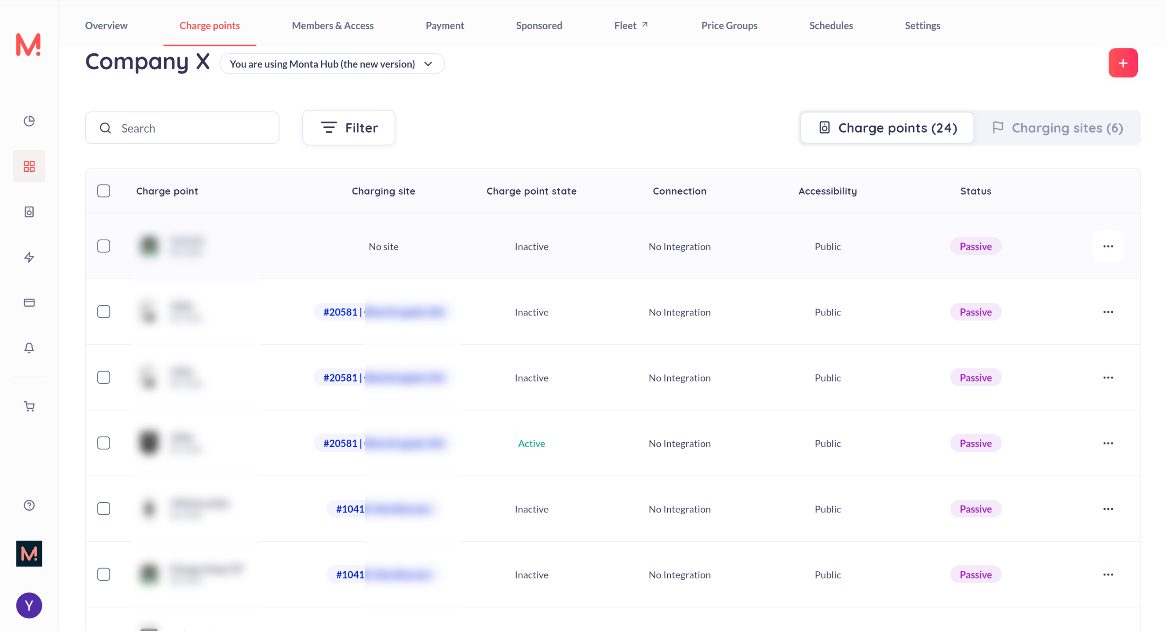Switch to the Members & Access tab

pyautogui.click(x=332, y=26)
